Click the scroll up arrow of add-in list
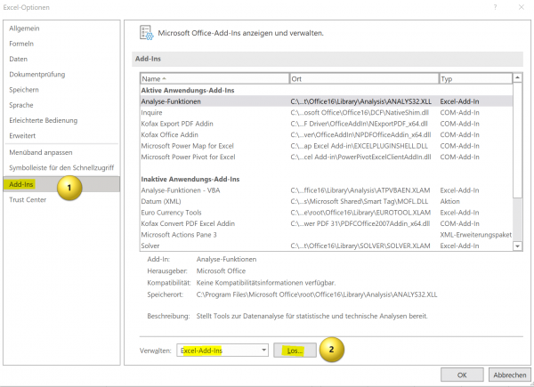 coord(517,77)
